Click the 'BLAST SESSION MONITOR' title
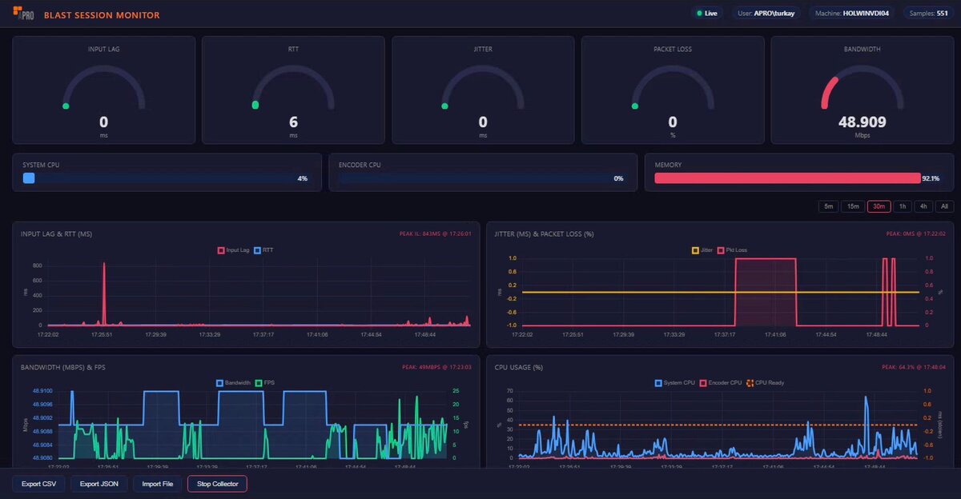The height and width of the screenshot is (499, 961). (102, 15)
